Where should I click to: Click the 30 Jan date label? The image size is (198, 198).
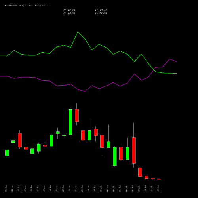click(95, 188)
